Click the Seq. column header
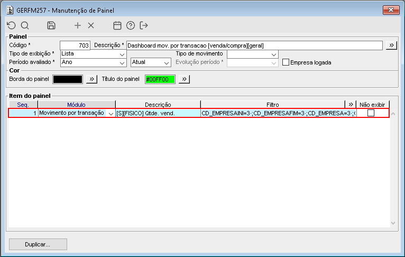 (x=23, y=105)
